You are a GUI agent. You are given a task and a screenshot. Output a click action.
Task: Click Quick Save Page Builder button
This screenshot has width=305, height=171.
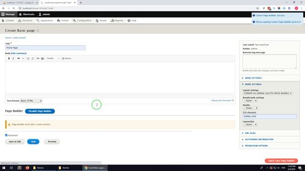tap(281, 161)
